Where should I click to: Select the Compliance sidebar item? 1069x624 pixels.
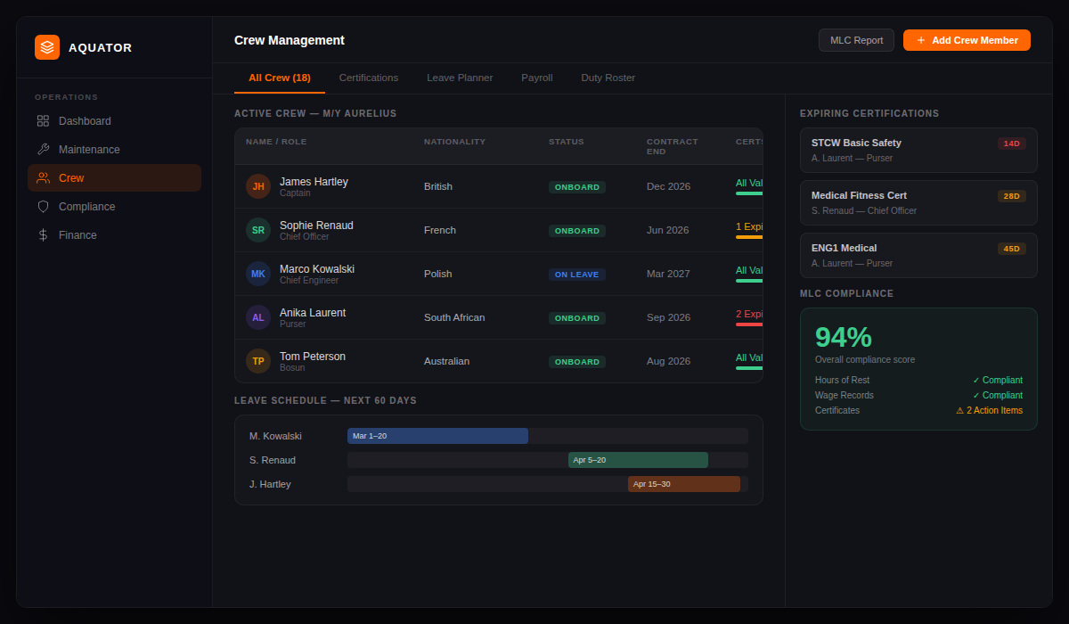point(114,206)
